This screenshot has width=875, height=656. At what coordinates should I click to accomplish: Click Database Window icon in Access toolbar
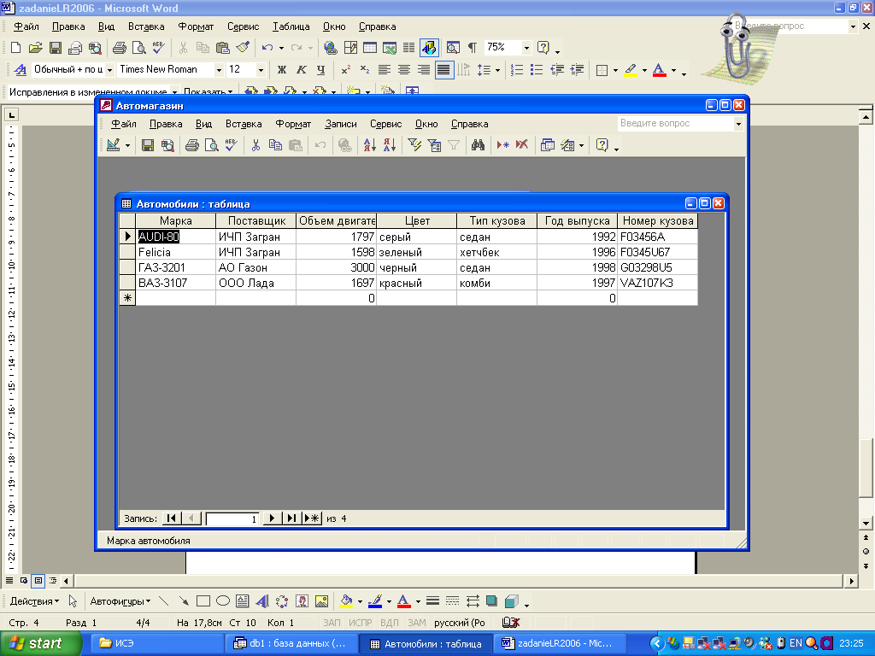click(548, 145)
